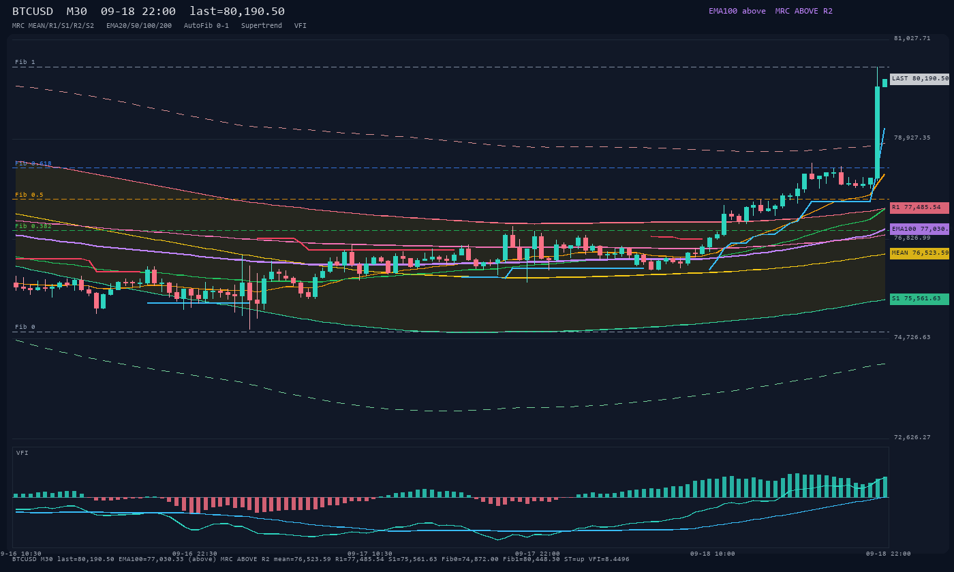954x572 pixels.
Task: Click the "EMA100 above" status text
Action: [737, 11]
